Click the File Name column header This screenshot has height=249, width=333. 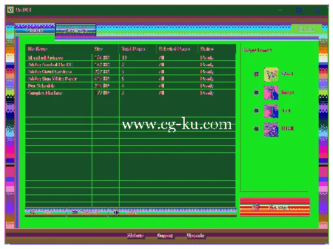click(59, 49)
